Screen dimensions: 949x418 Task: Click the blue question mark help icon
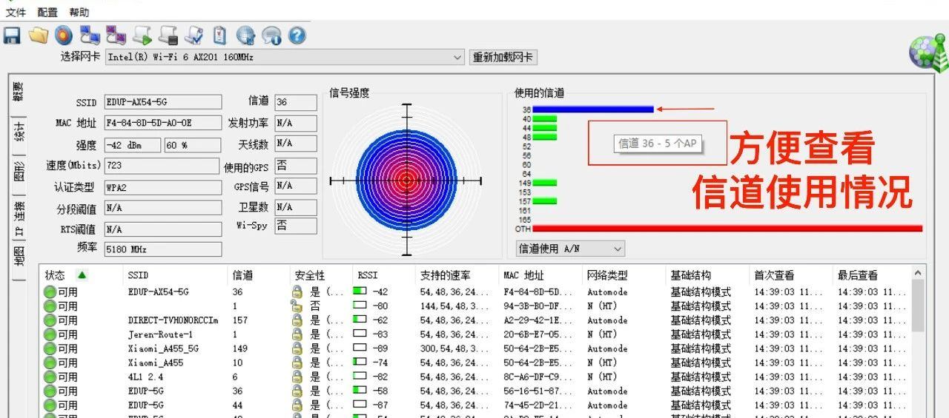297,36
